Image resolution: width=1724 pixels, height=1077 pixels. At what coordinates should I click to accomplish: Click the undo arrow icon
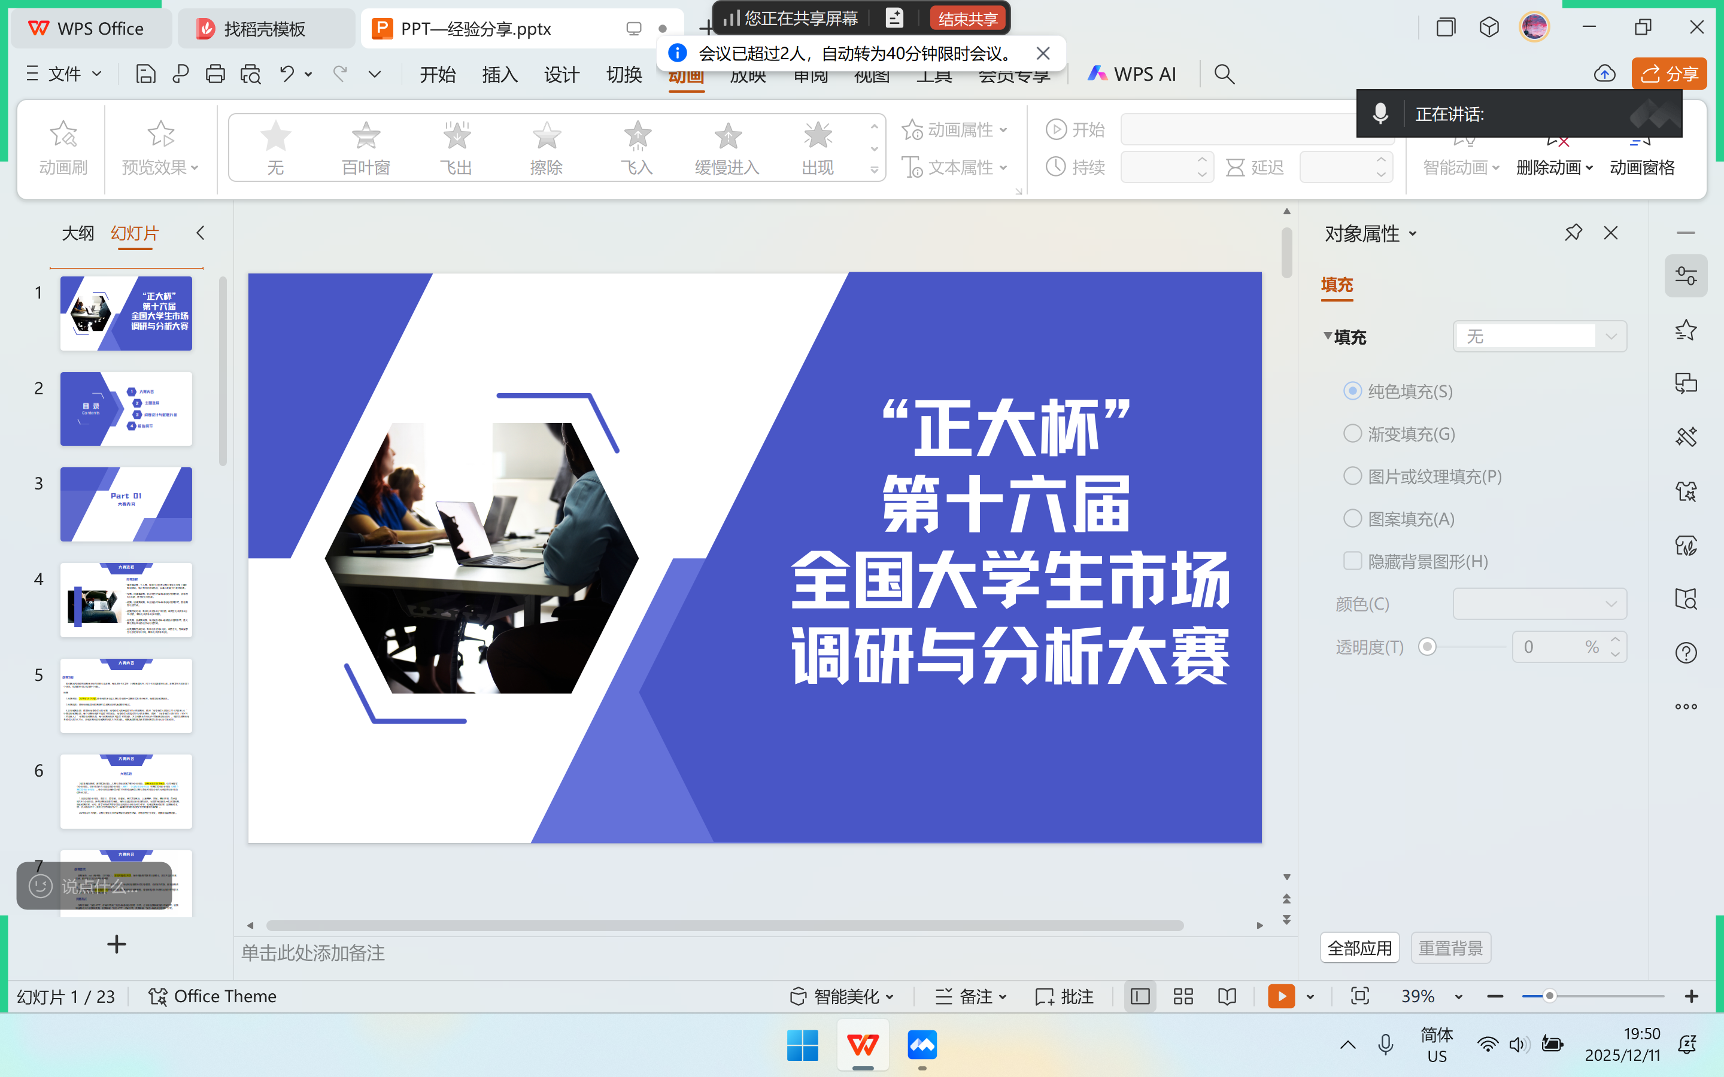(x=286, y=74)
